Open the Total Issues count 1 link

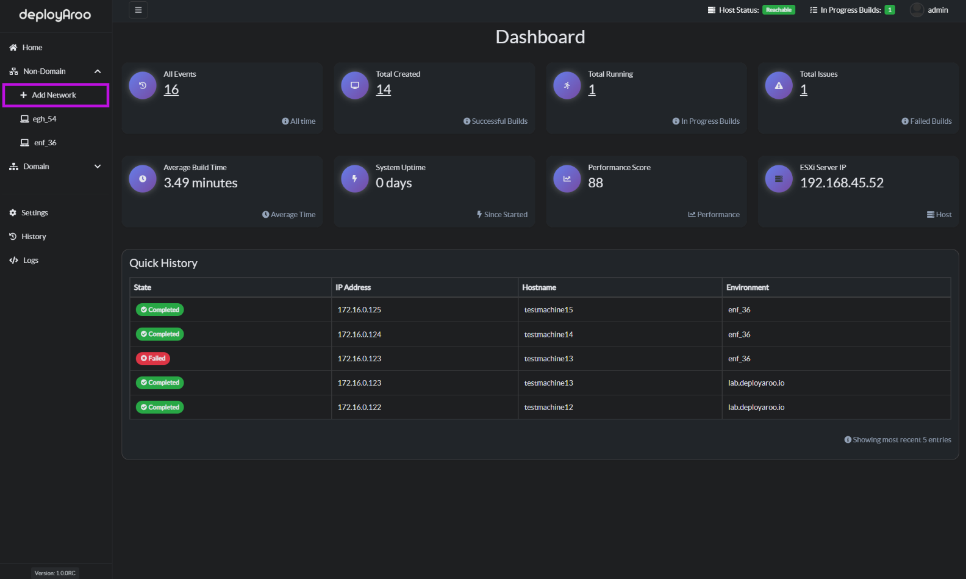[x=804, y=90]
